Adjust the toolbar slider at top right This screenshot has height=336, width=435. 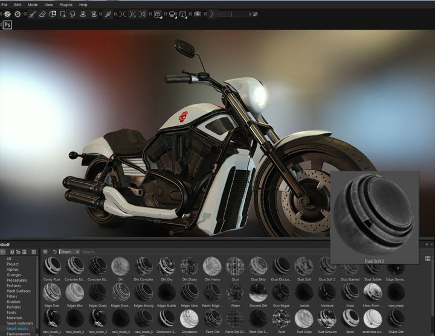pos(233,14)
